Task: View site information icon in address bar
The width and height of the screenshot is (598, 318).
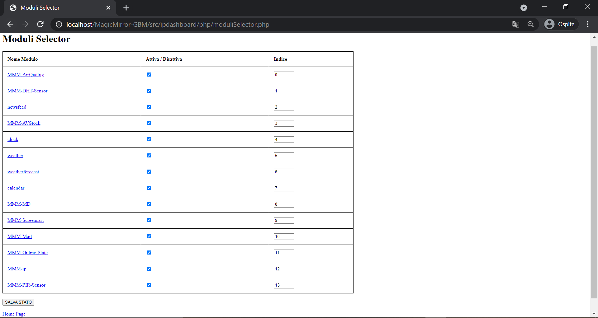Action: (x=59, y=24)
